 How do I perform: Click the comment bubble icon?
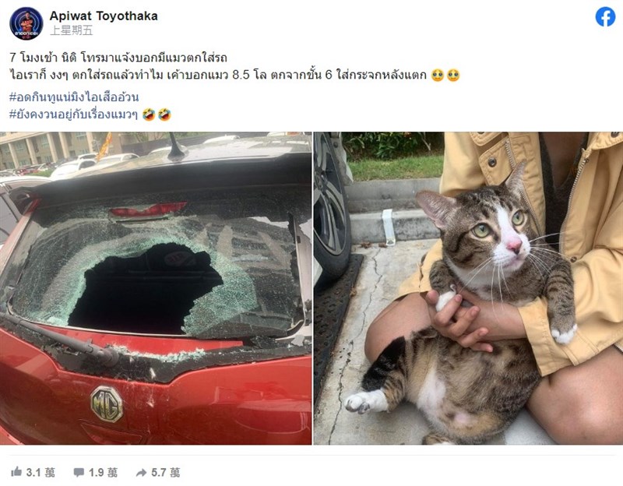[x=79, y=472]
